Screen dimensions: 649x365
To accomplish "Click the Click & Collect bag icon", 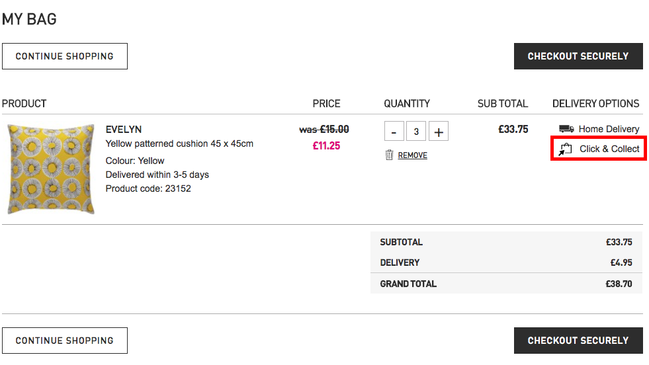I will 565,149.
